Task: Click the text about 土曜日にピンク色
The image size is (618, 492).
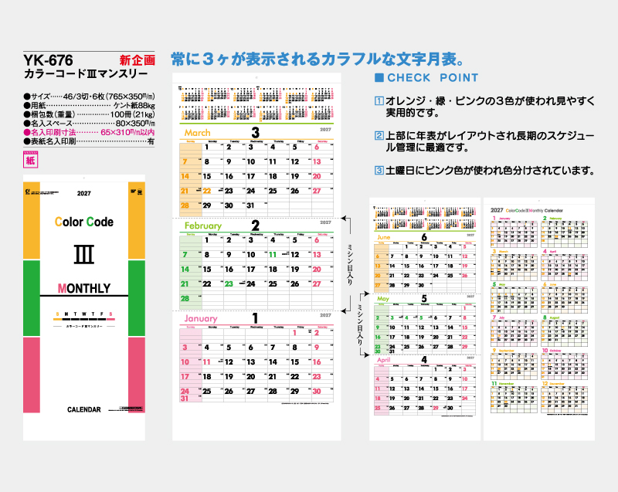Action: [490, 170]
